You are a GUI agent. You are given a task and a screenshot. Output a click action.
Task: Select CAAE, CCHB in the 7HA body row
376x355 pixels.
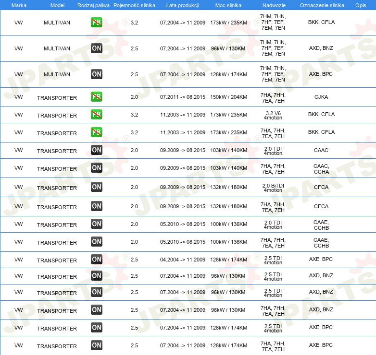(321, 243)
